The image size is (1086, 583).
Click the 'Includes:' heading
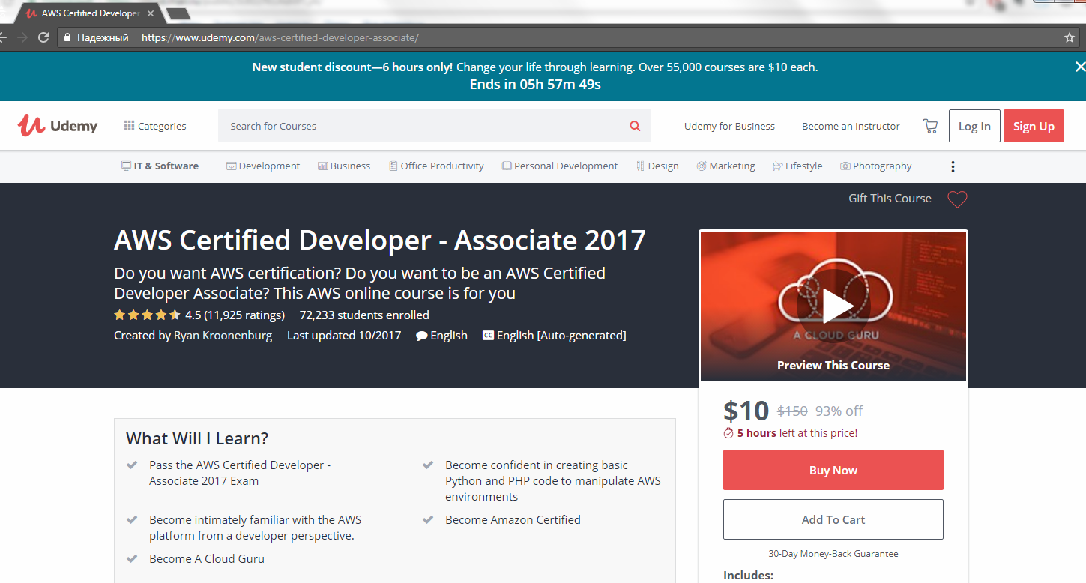(748, 576)
